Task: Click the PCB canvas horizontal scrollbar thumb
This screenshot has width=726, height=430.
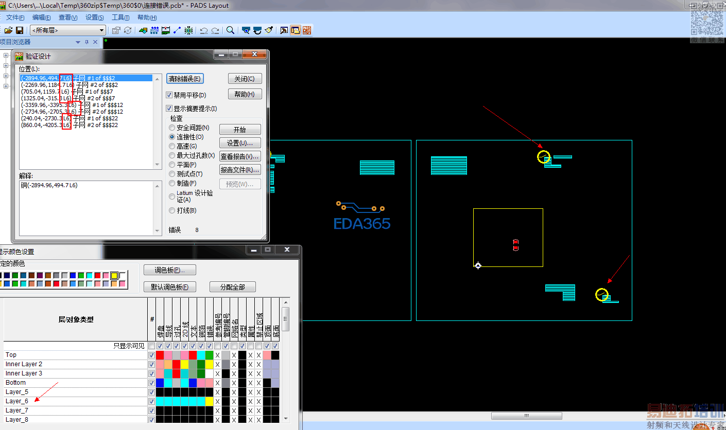Action: tap(526, 416)
